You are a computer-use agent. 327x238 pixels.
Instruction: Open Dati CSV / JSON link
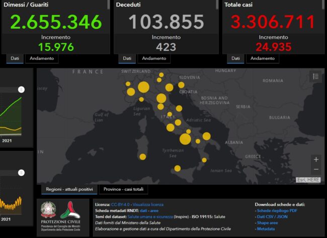(x=272, y=216)
